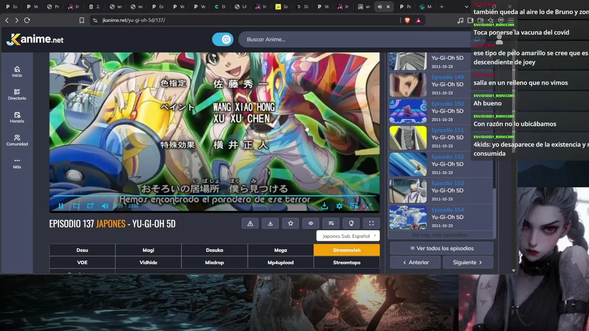Screen dimensions: 589x331
Task: Enter fullscreen from the video player controls
Action: pos(369,206)
